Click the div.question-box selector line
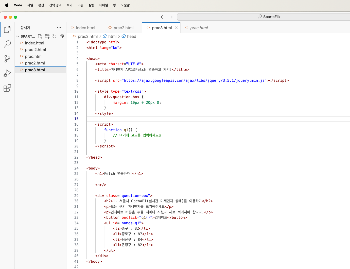Image resolution: width=350 pixels, height=269 pixels. (x=124, y=97)
